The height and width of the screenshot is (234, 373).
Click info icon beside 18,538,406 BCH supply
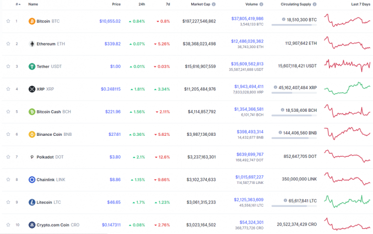coord(282,110)
